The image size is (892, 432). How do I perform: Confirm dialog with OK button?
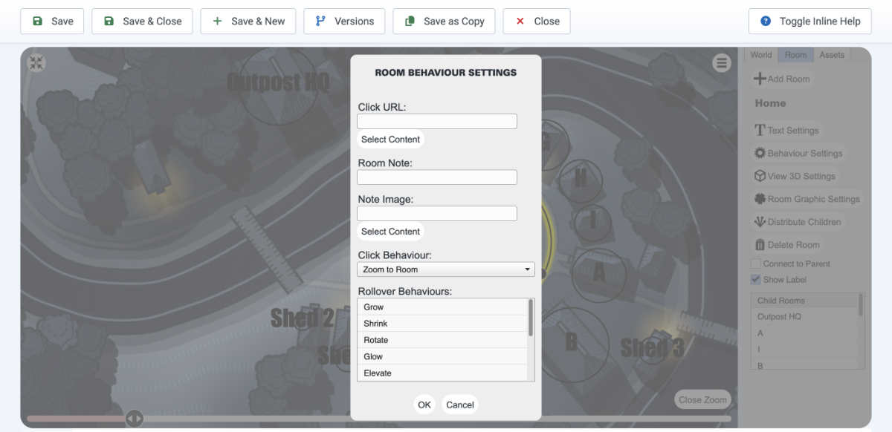tap(424, 405)
